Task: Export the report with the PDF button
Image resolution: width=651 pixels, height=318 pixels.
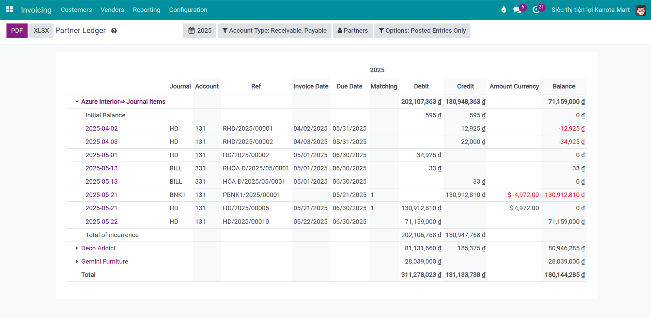Action: click(x=17, y=31)
